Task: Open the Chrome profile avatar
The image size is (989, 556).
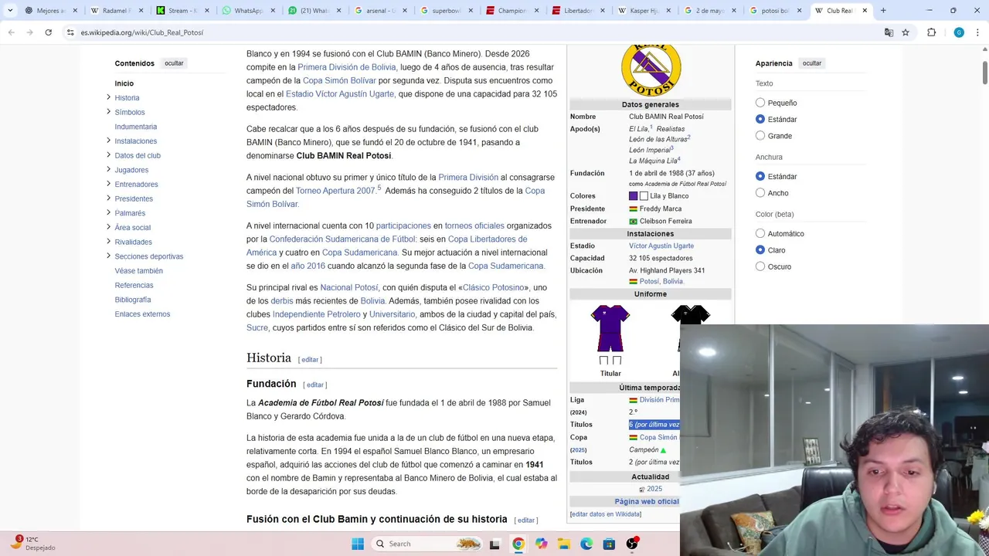Action: (959, 32)
